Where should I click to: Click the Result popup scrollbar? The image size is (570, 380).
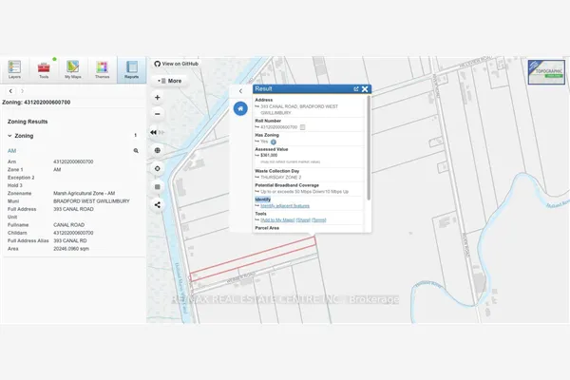coord(369,148)
